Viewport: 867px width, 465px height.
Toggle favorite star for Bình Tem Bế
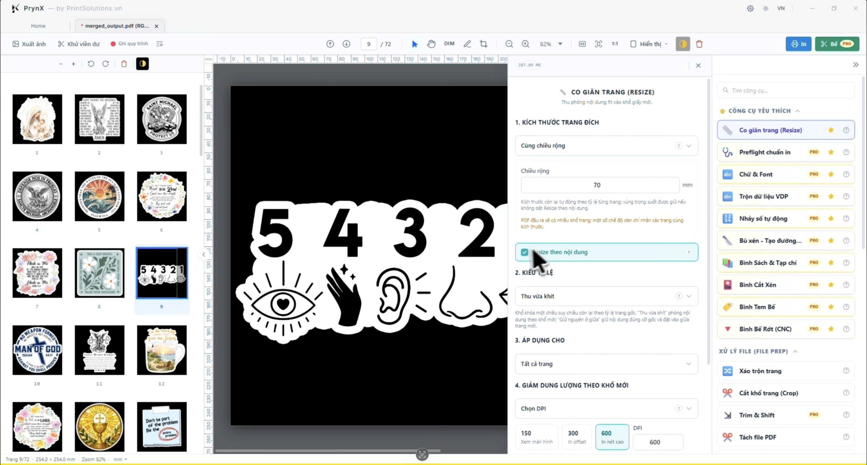coord(831,307)
